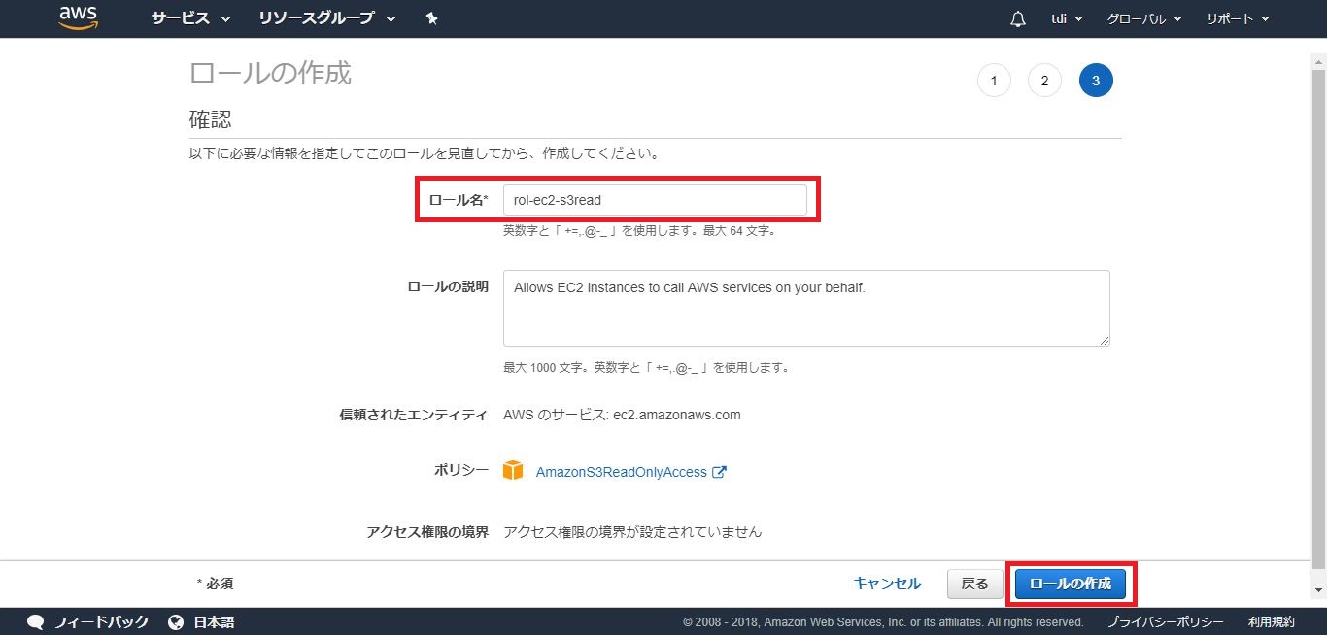Click the AmazonS3ReadOnlyAccess policy box icon
The height and width of the screenshot is (635, 1327).
(513, 472)
